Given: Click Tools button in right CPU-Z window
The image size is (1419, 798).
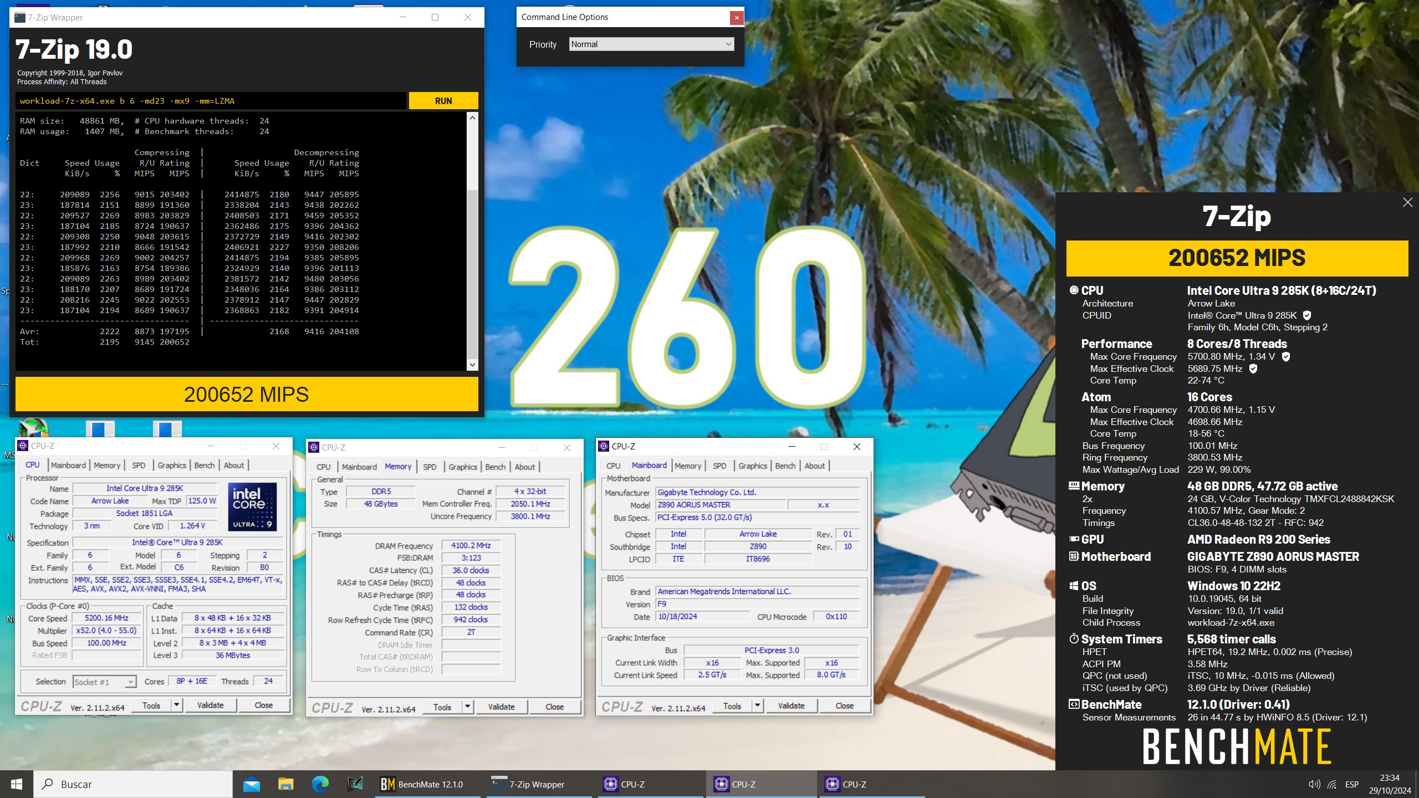Looking at the screenshot, I should 732,706.
